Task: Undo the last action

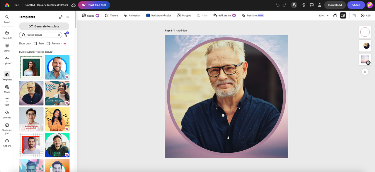Action: [278, 5]
